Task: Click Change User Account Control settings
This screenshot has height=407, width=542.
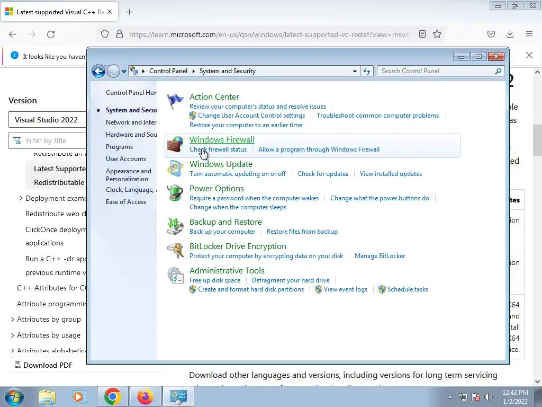Action: tap(251, 116)
